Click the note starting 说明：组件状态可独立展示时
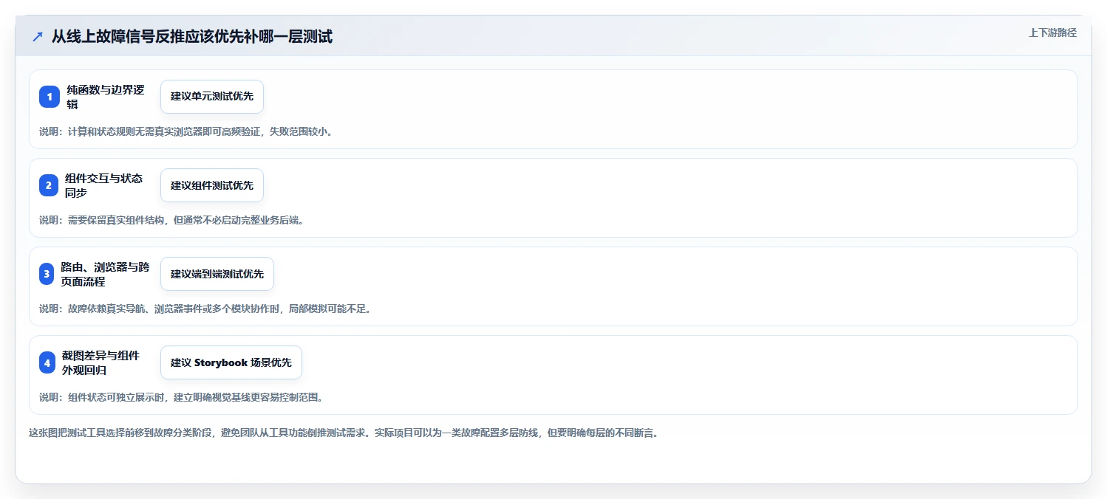 pyautogui.click(x=181, y=397)
